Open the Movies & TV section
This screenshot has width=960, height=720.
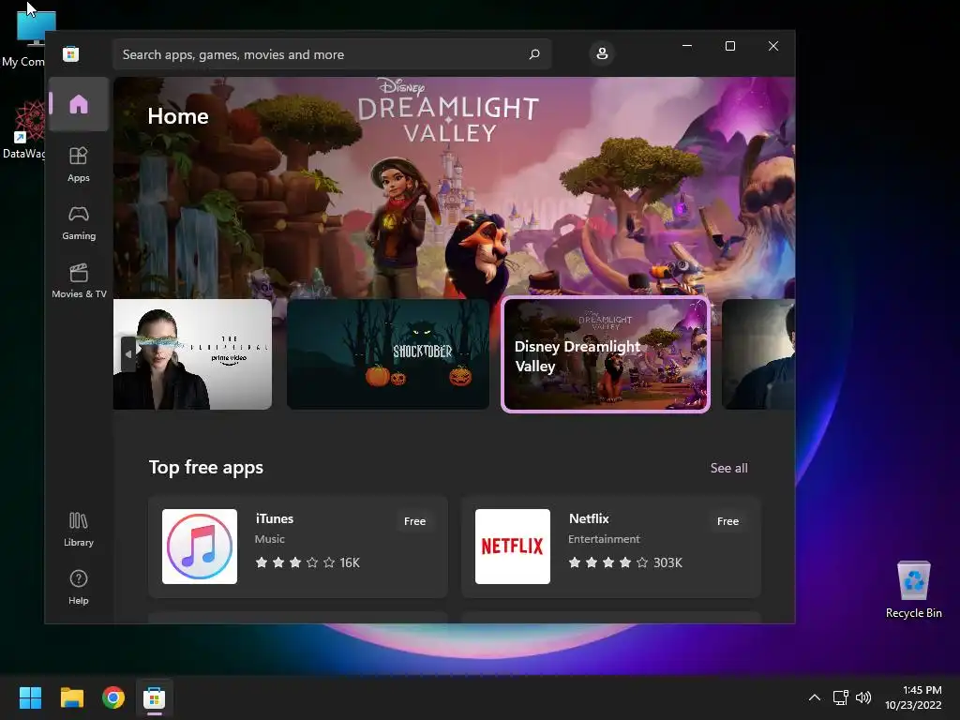[x=79, y=281]
